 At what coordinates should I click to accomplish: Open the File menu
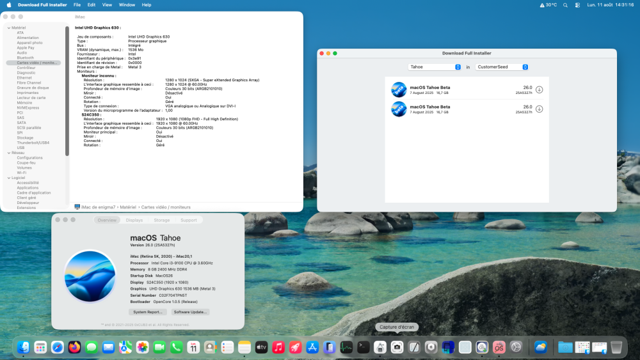(x=77, y=5)
